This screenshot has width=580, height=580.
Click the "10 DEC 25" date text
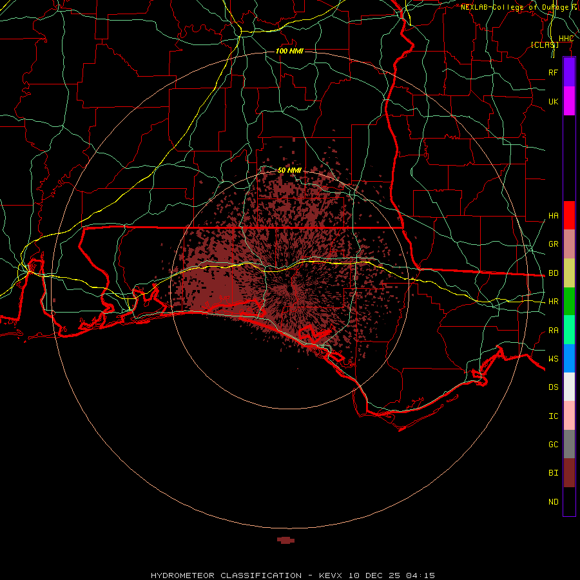375,575
